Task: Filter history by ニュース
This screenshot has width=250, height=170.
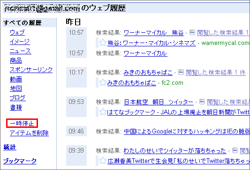Action: [x=21, y=51]
